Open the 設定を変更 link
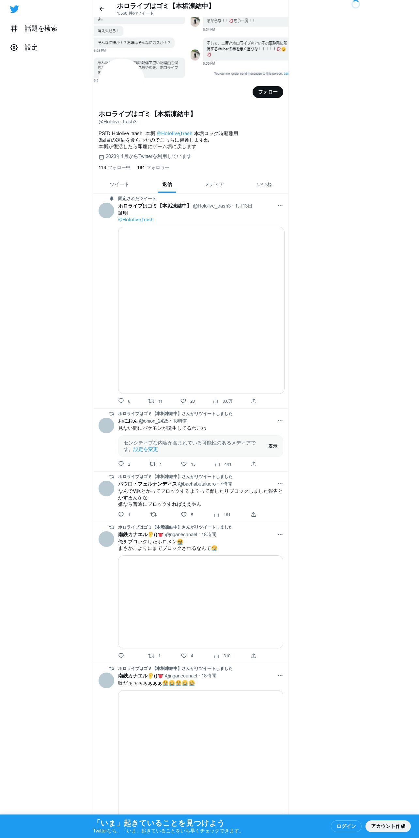This screenshot has width=419, height=838. [x=146, y=449]
